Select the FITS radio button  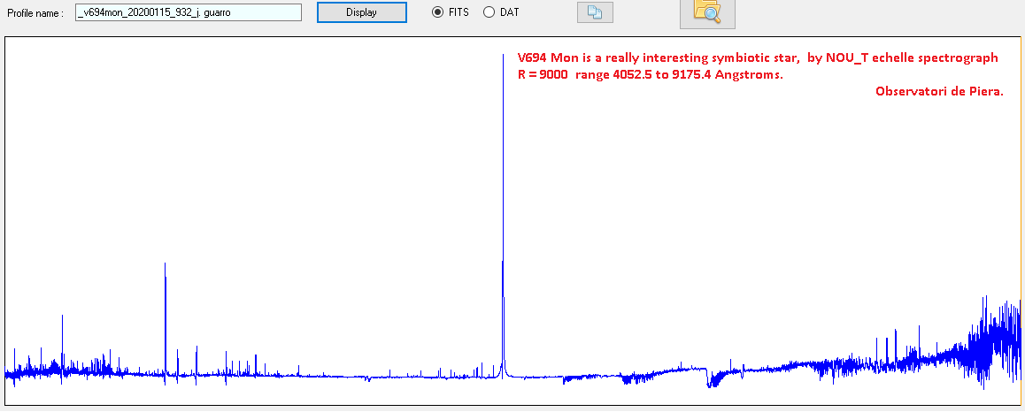click(438, 12)
